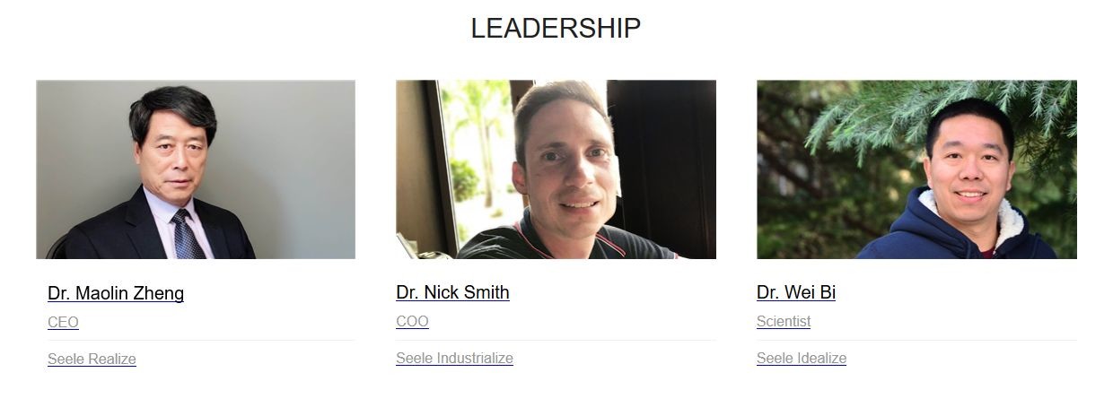Select Dr. Maolin Zheng's portrait photo
This screenshot has width=1113, height=416.
[196, 169]
